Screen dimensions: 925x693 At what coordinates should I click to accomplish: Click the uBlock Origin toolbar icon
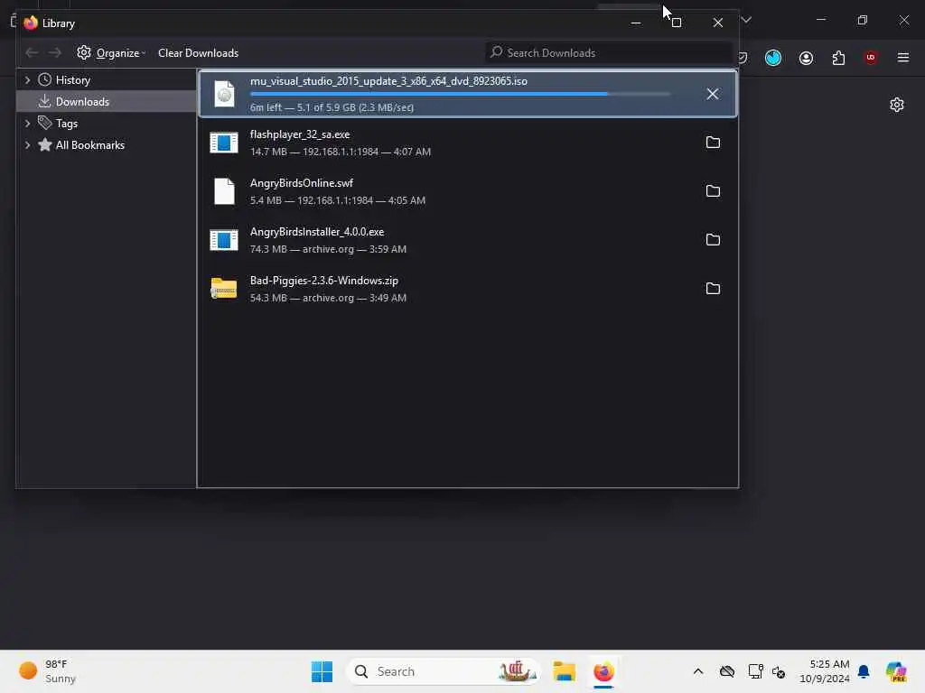870,58
